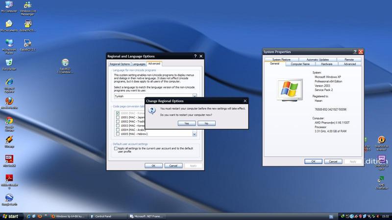The image size is (392, 220).
Task: Switch to the Regional Options tab
Action: [120, 64]
